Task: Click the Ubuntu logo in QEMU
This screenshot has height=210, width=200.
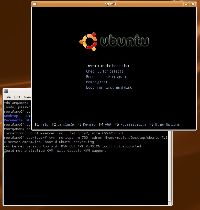Action: point(114,42)
